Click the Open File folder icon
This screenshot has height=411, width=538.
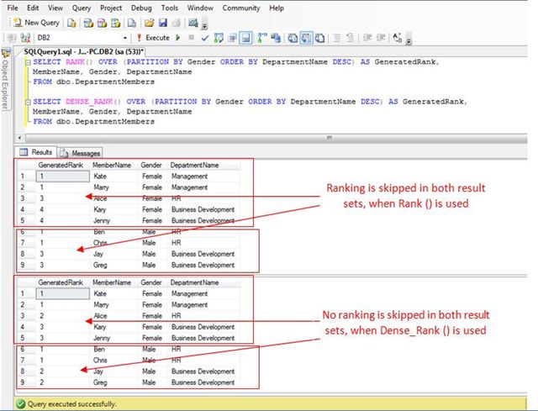(x=150, y=23)
